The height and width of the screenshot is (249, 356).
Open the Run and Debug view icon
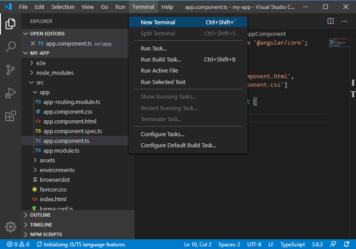point(11,93)
